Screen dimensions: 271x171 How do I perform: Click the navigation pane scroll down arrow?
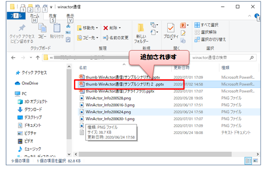point(69,154)
